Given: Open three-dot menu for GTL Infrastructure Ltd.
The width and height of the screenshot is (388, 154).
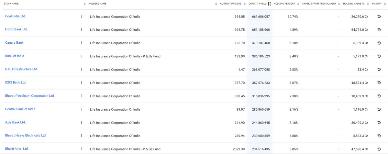Looking at the screenshot, I should pos(81,69).
